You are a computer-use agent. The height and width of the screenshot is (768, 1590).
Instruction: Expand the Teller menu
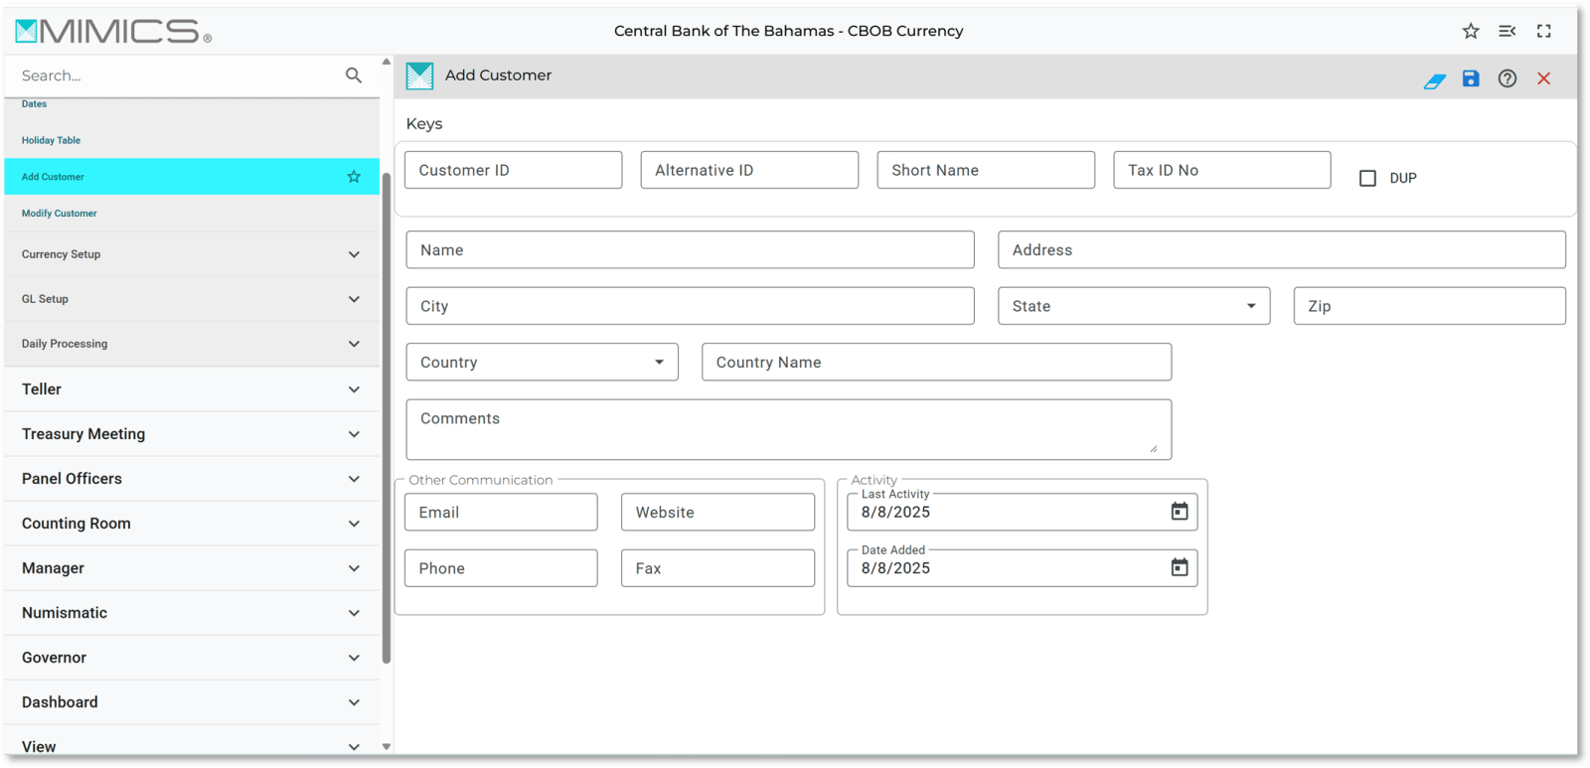coord(192,389)
